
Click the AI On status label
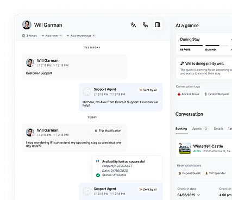coord(197,151)
